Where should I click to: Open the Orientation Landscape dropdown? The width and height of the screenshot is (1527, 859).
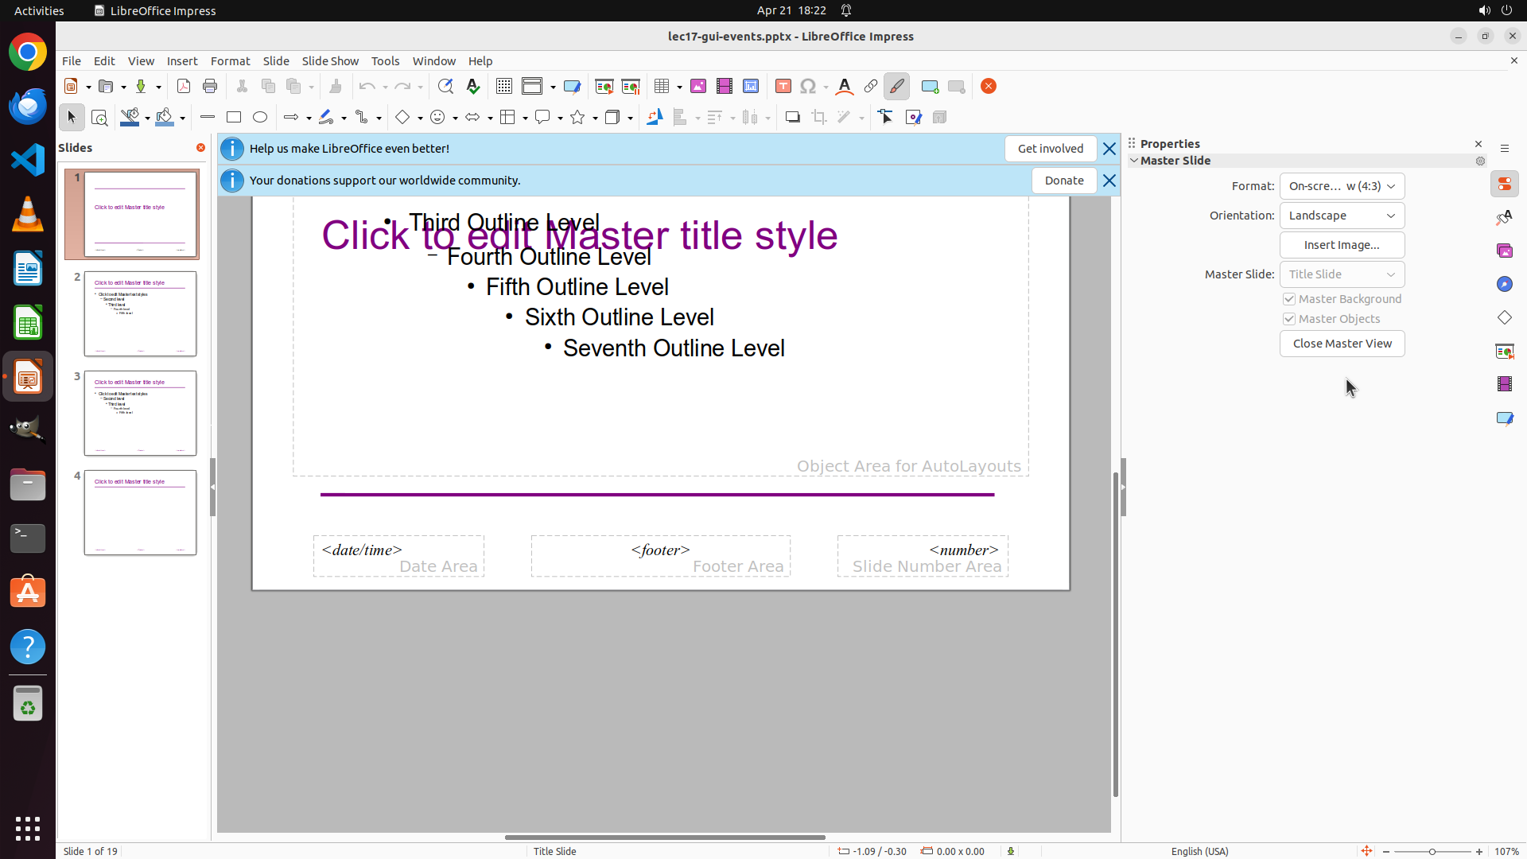point(1342,216)
